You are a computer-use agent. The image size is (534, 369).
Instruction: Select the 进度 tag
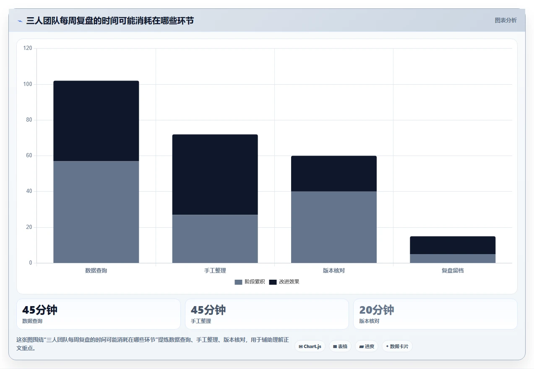point(367,346)
